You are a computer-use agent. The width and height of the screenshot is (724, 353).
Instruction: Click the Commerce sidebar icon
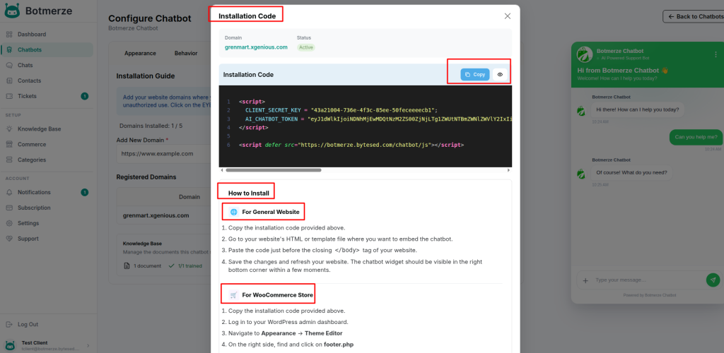pyautogui.click(x=10, y=145)
